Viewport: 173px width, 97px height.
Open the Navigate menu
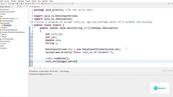pyautogui.click(x=21, y=1)
